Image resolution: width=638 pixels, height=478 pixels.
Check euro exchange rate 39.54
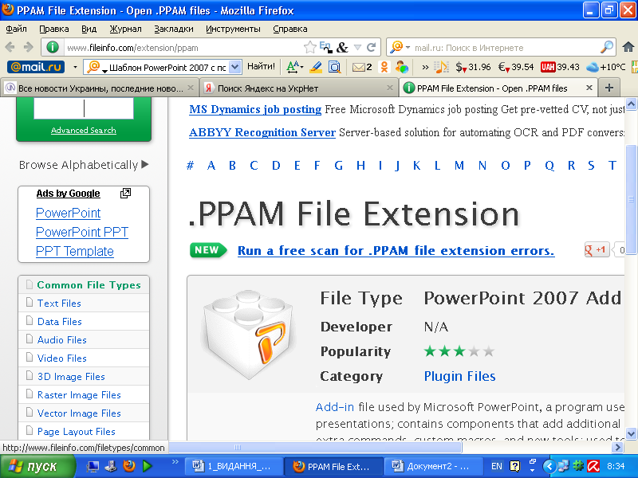pos(516,67)
